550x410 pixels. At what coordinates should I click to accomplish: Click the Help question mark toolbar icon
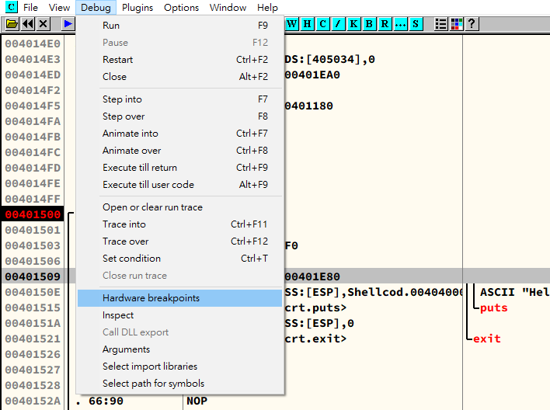click(x=471, y=24)
